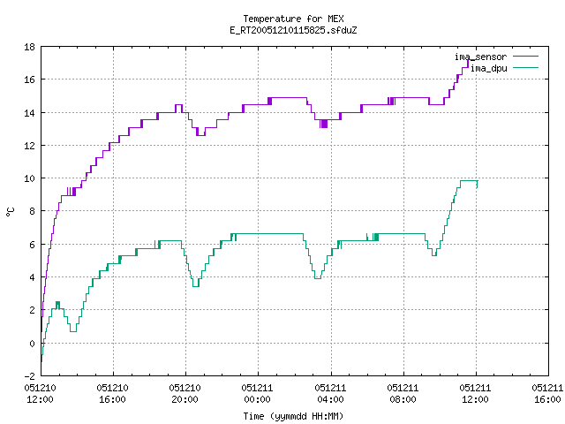The image size is (565, 424).
Task: Click the y-axis tick label 0
Action: point(32,344)
